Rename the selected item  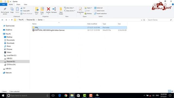pos(54,10)
